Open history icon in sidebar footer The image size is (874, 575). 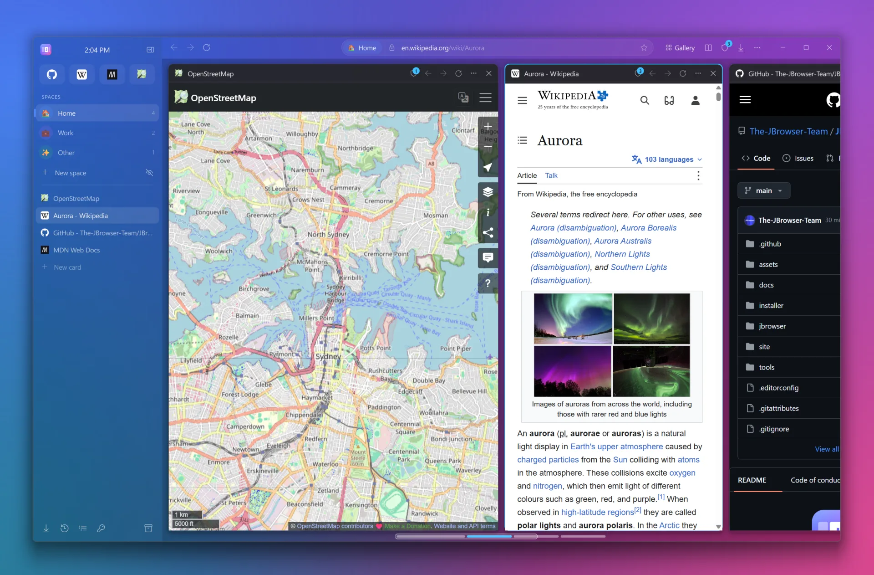tap(64, 528)
